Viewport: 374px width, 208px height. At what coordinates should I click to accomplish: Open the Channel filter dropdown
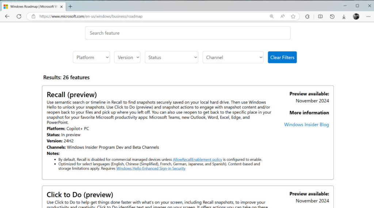pos(233,57)
